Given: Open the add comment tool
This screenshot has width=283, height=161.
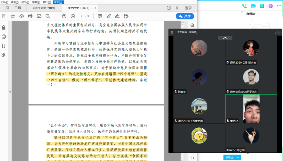Looking at the screenshot, I should (x=100, y=16).
